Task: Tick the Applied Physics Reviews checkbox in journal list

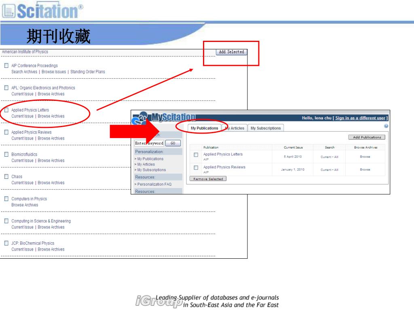Action: 6,132
